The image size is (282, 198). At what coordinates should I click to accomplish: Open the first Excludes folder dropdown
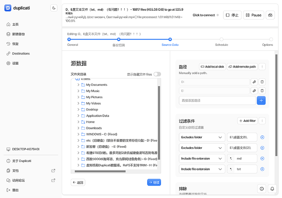pyautogui.click(x=202, y=137)
